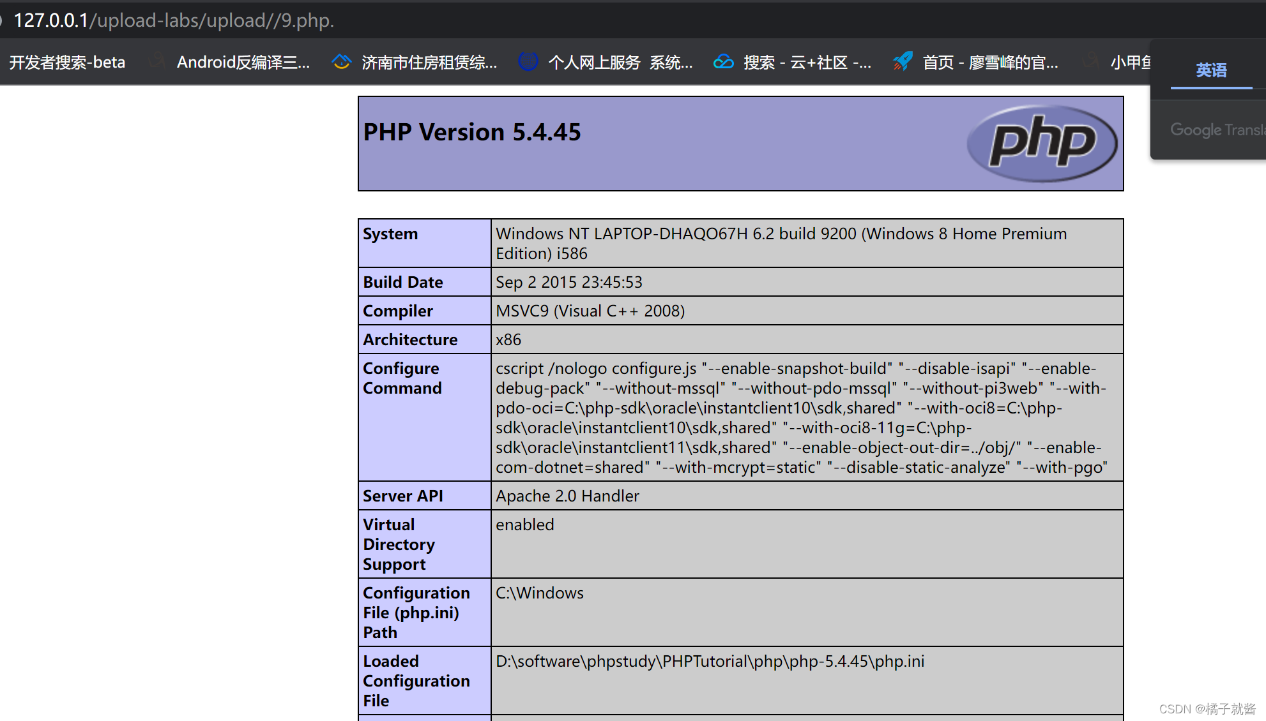The height and width of the screenshot is (721, 1266).
Task: Click the Architecture x86 value cell
Action: 508,339
